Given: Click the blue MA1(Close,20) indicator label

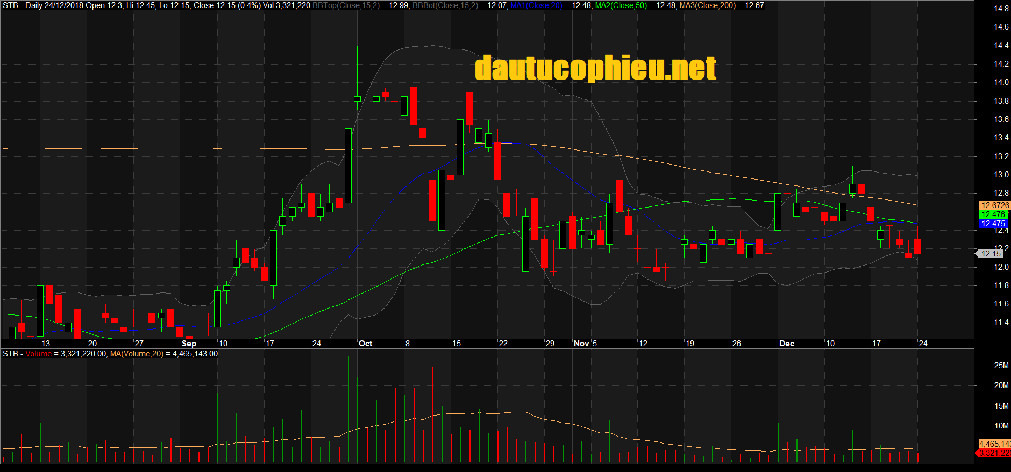Looking at the screenshot, I should coord(536,5).
